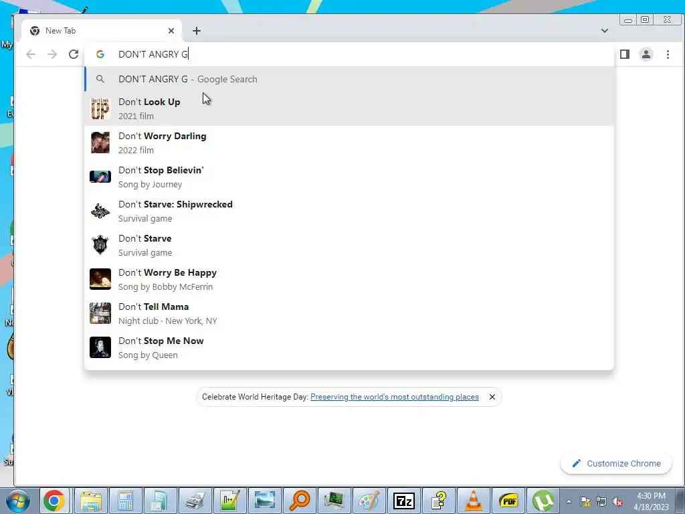Click the Don't Look Up poster thumbnail
This screenshot has width=685, height=514.
pyautogui.click(x=100, y=109)
